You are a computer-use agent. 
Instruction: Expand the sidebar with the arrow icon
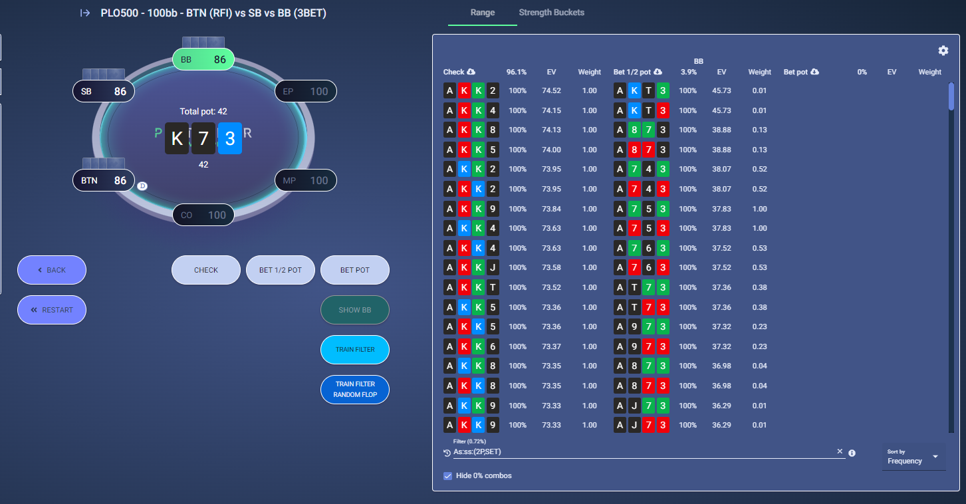pyautogui.click(x=85, y=13)
